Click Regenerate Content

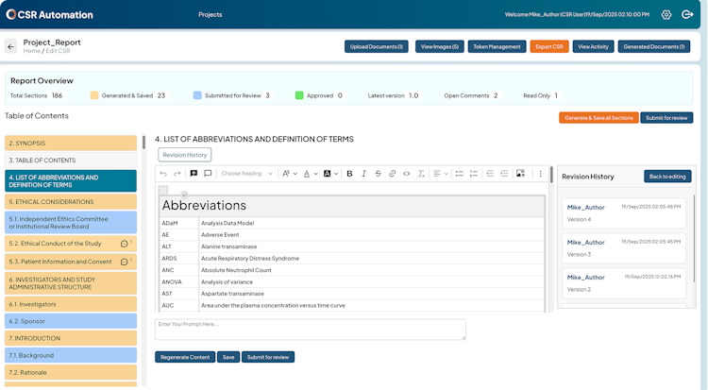pyautogui.click(x=185, y=357)
